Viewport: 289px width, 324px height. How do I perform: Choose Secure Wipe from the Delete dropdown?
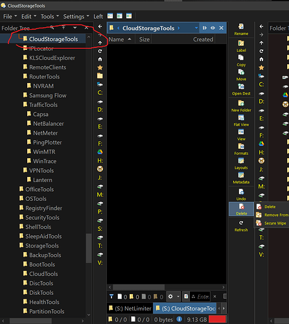(x=272, y=223)
